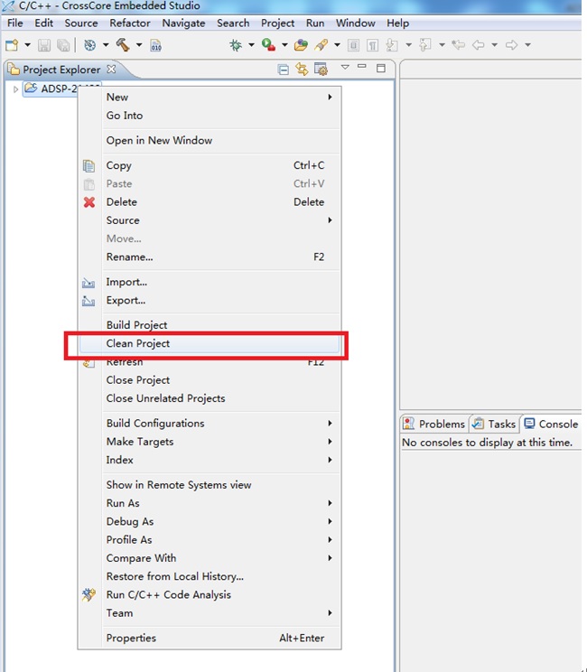Image resolution: width=587 pixels, height=672 pixels.
Task: Open the dropdown beside the New icon
Action: (27, 45)
